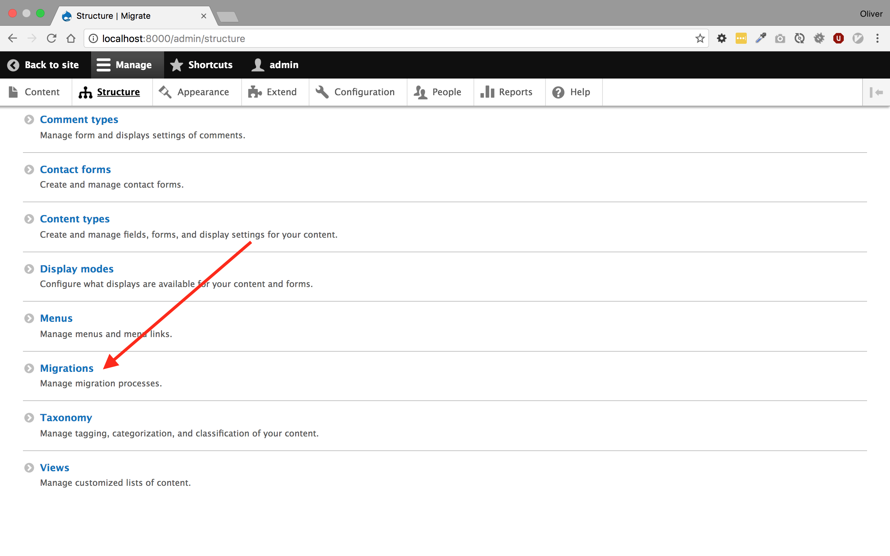The width and height of the screenshot is (890, 556).
Task: Close the Structure | Migrate tab
Action: pos(203,16)
